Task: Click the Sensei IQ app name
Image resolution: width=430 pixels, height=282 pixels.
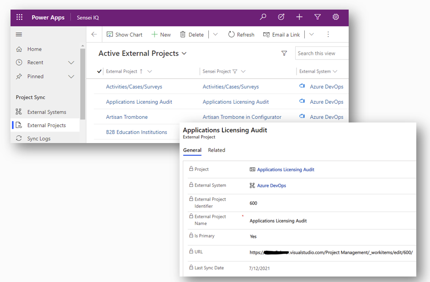Action: point(88,17)
